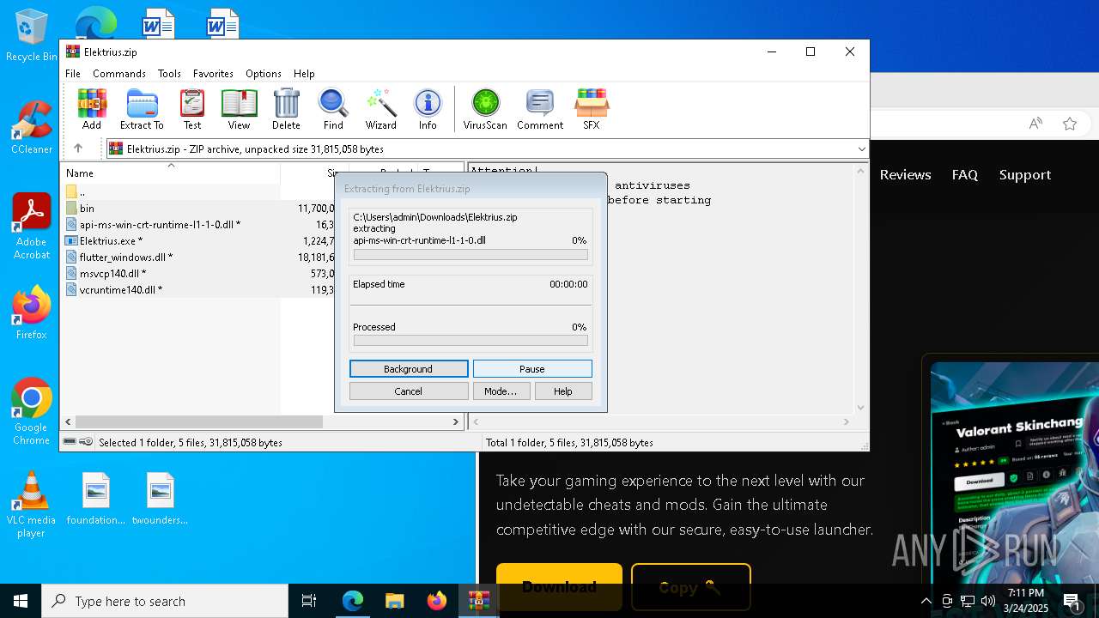Image resolution: width=1099 pixels, height=618 pixels.
Task: Click the WinRAR taskbar icon
Action: [x=478, y=601]
